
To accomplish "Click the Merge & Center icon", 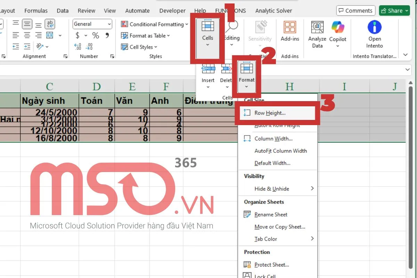I will [x=50, y=35].
